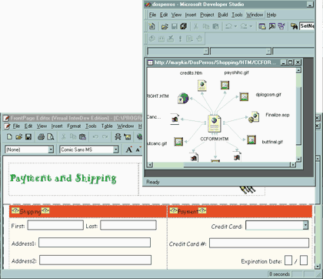Viewport: 323px width, 279px height.
Task: Click the hand breakpoint icon in build toolbar
Action: [x=199, y=39]
